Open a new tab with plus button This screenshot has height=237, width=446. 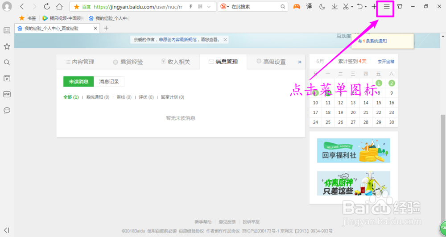click(x=106, y=28)
